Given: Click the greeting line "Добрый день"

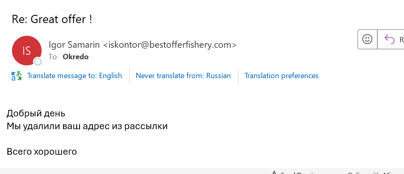Looking at the screenshot, I should click(x=36, y=114).
